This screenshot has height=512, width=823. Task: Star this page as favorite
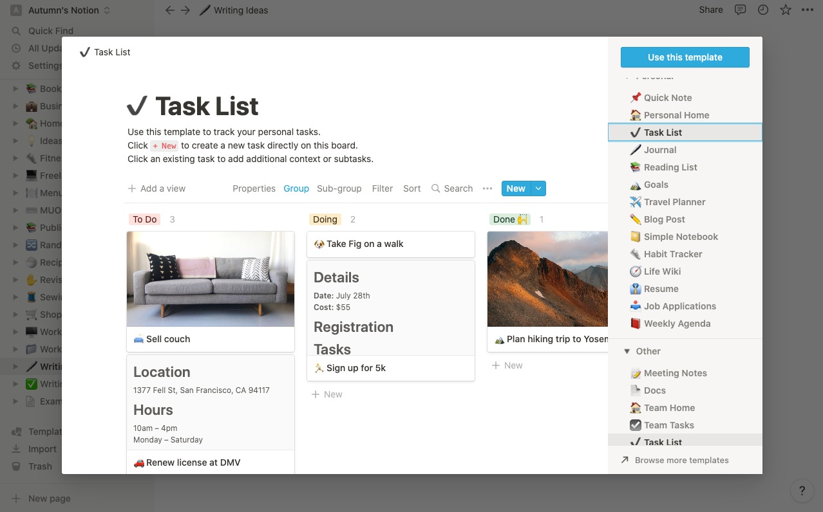pos(786,10)
